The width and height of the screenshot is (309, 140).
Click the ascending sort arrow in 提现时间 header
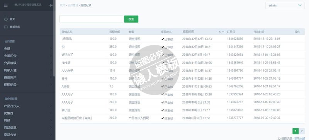[223, 32]
